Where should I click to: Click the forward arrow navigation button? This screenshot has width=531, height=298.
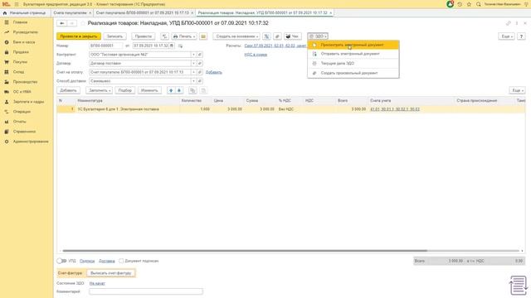tap(72, 23)
